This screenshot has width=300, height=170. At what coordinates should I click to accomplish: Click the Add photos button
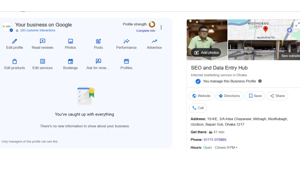[x=206, y=52]
